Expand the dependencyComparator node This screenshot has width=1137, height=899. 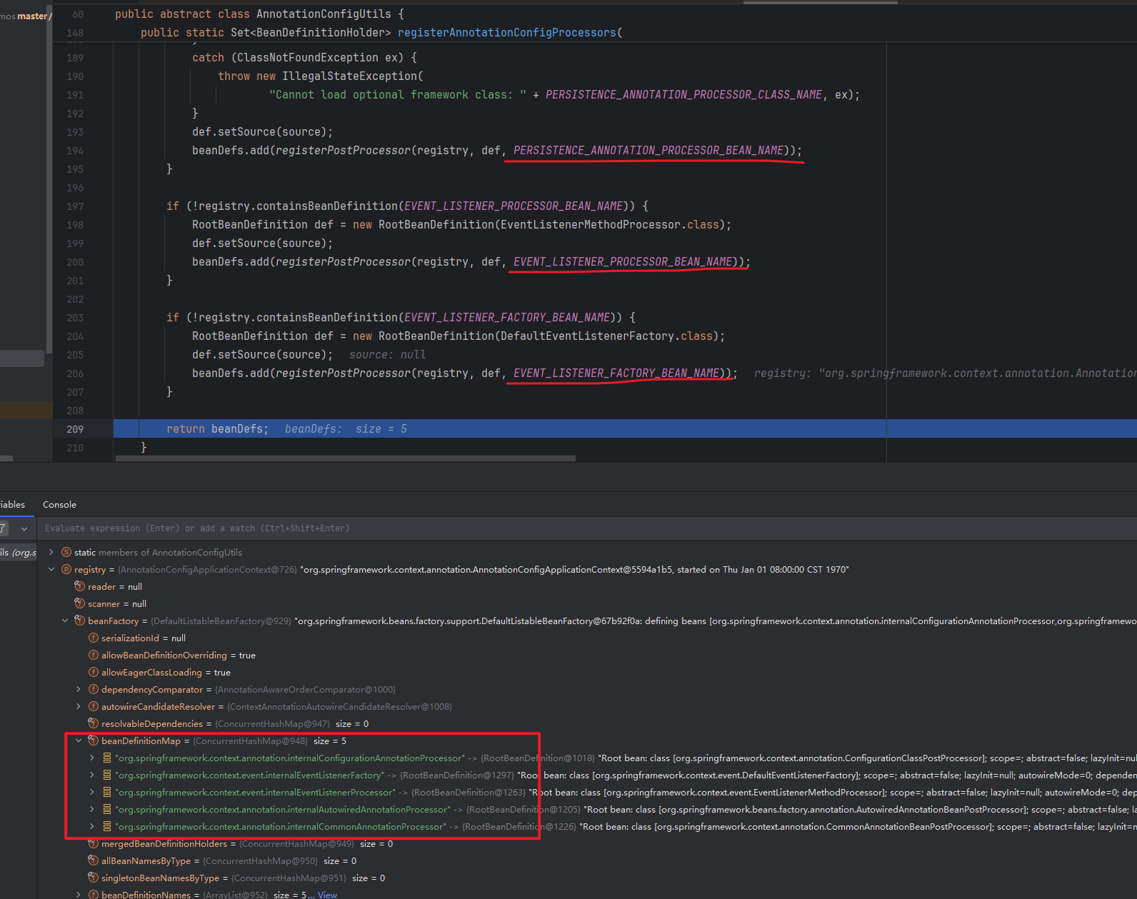(79, 689)
